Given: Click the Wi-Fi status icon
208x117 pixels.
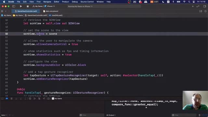Looking at the screenshot, I should tap(184, 2).
